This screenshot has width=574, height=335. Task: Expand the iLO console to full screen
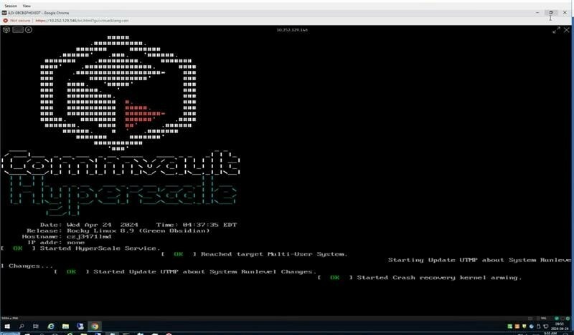point(556,30)
